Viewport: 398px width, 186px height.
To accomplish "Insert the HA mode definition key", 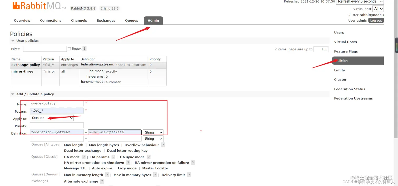I will tap(72, 157).
